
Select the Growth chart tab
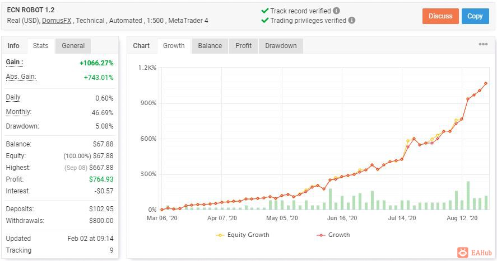point(174,46)
